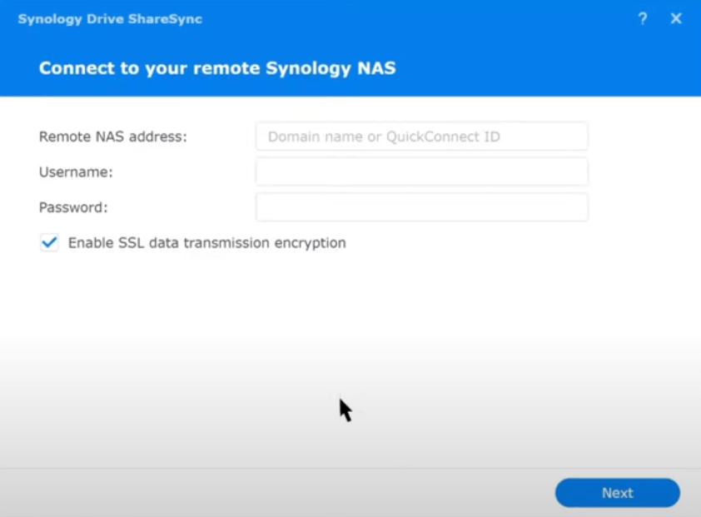Click the 'Password:' label
The image size is (701, 517).
coord(73,207)
